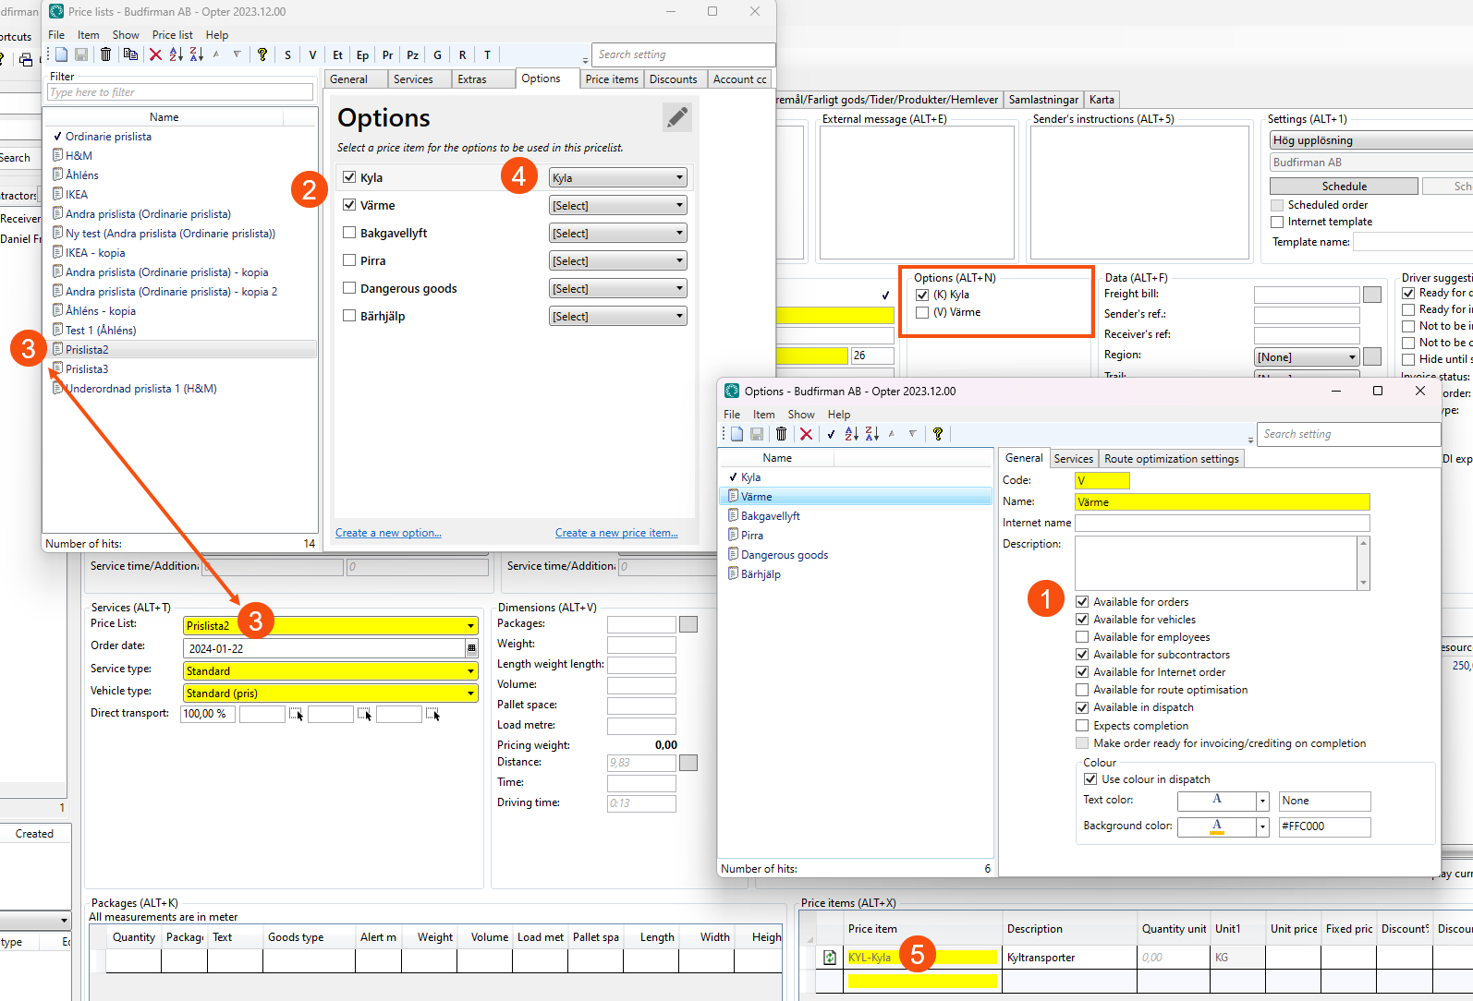Click the A-Z sort icon in Options window toolbar

[851, 434]
